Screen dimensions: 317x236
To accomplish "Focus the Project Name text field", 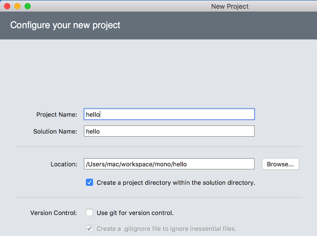I will tap(169, 114).
